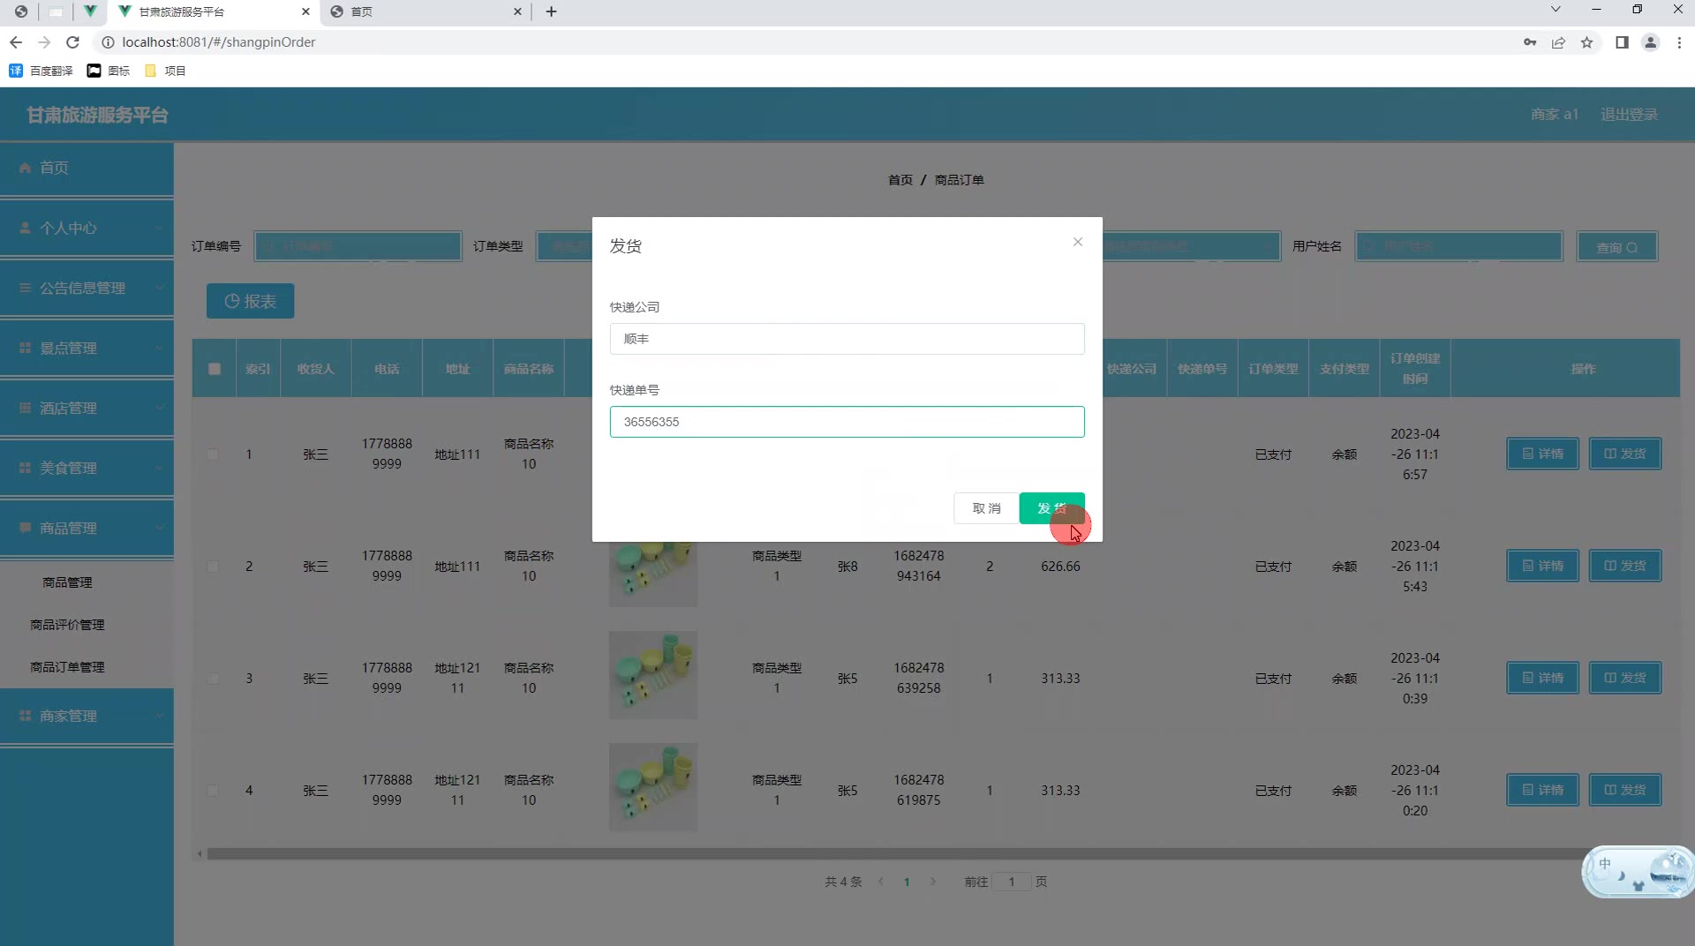Click the browser forward arrow

(x=44, y=42)
